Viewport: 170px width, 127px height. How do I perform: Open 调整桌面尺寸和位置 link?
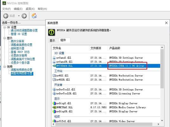click(x=23, y=59)
